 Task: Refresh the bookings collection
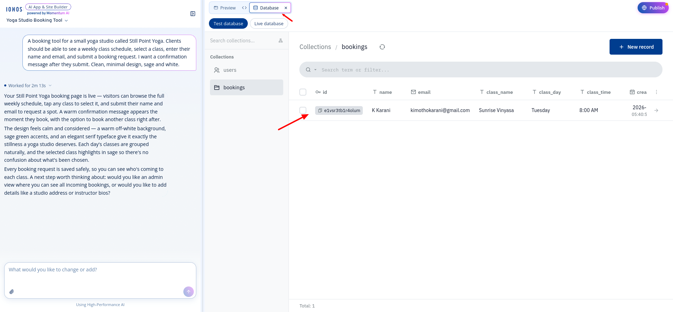point(382,47)
